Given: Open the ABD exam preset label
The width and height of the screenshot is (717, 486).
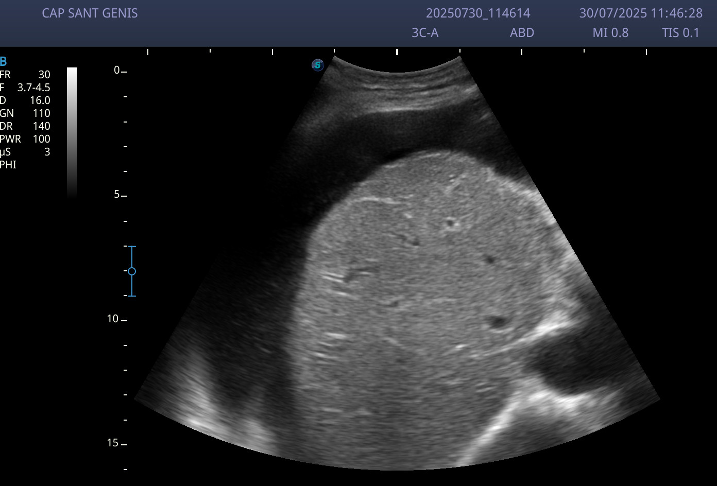Looking at the screenshot, I should click(x=522, y=33).
